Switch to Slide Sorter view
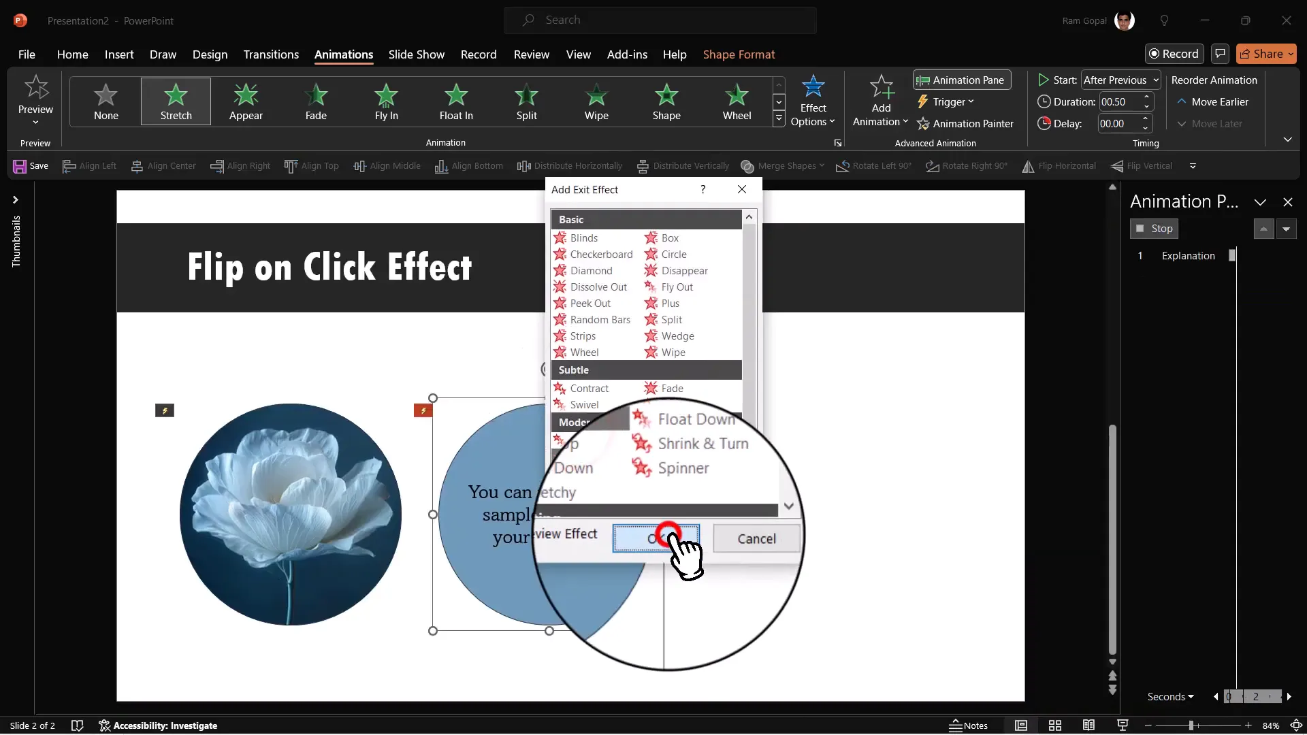This screenshot has height=735, width=1307. click(x=1055, y=725)
